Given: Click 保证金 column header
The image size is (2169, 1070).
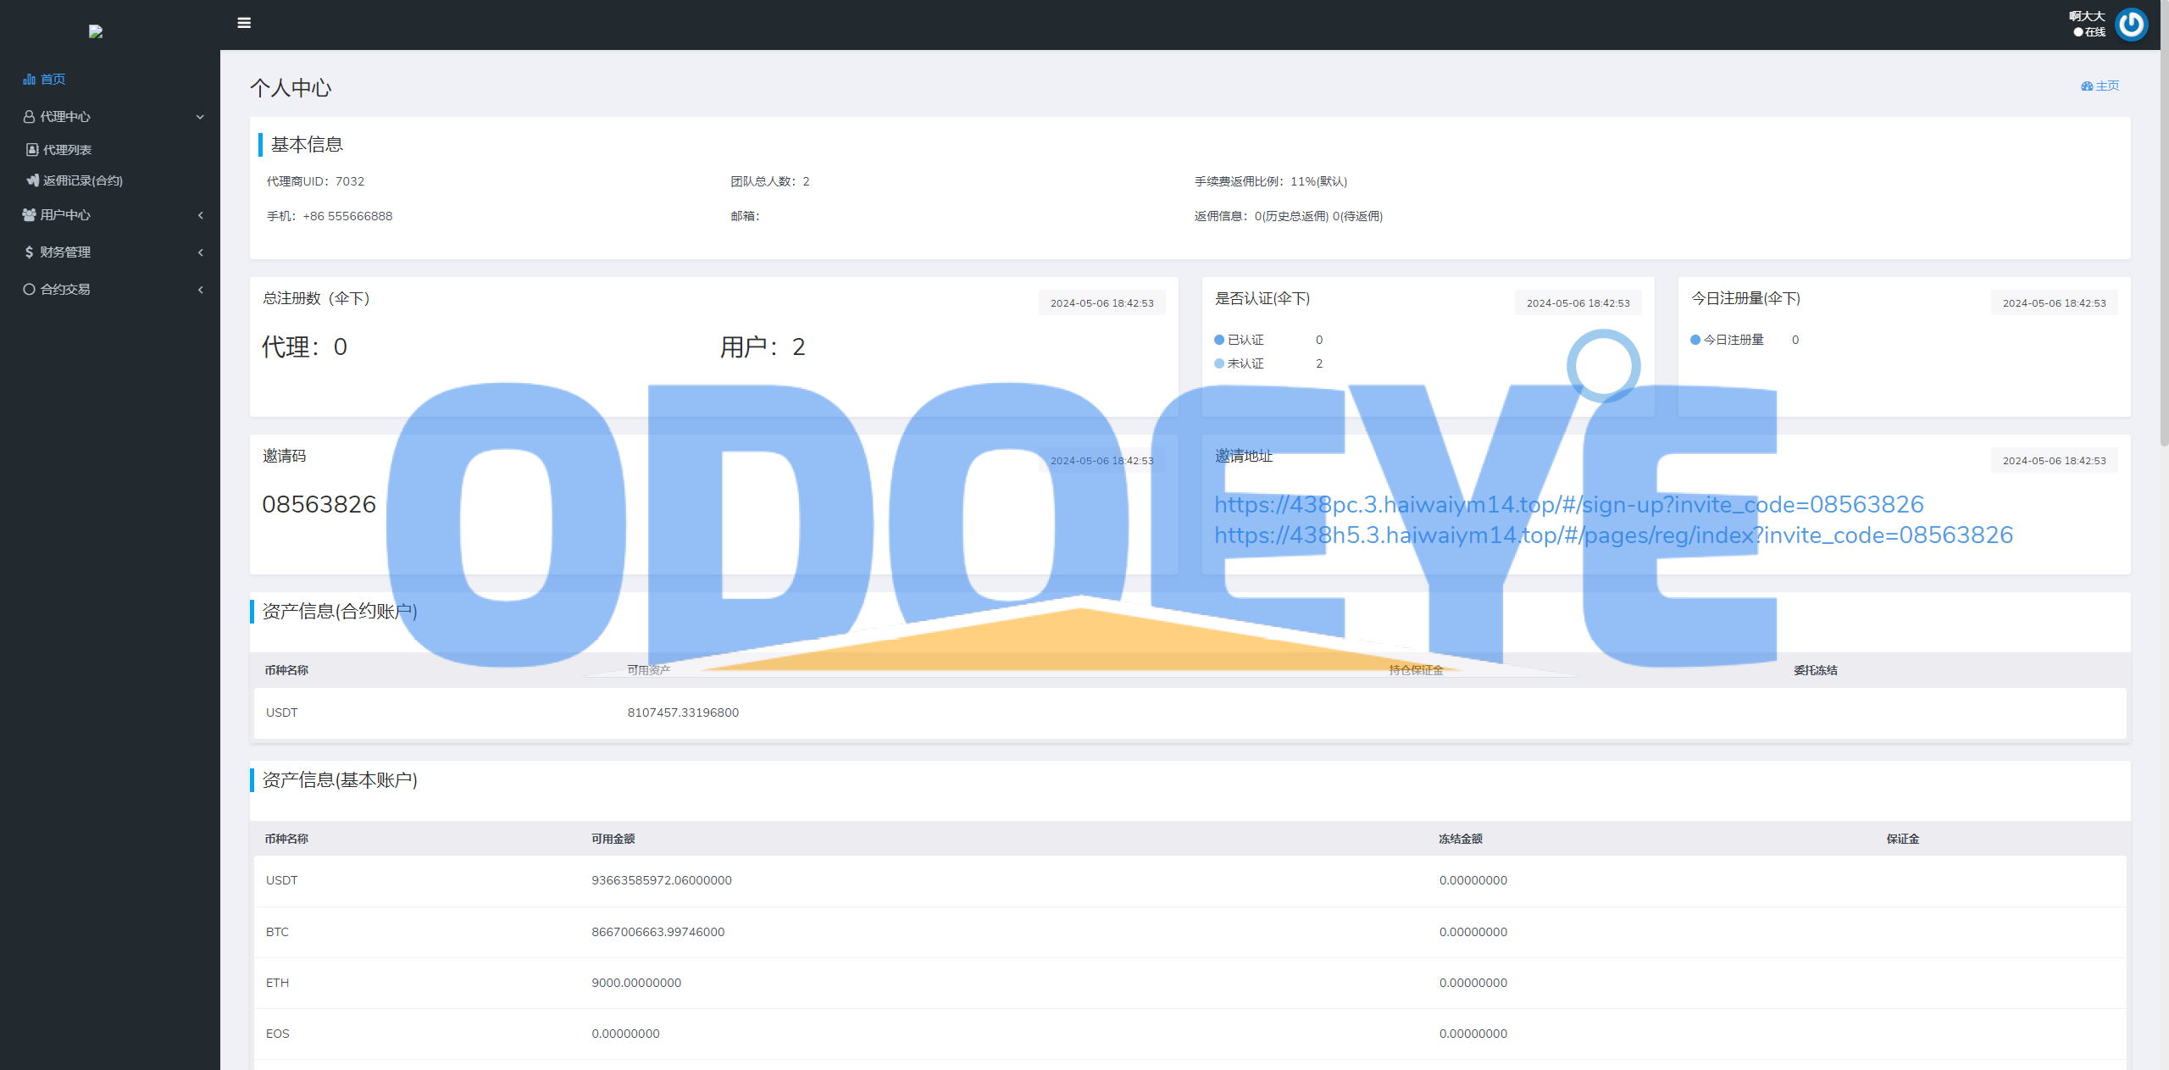Looking at the screenshot, I should (x=1903, y=839).
